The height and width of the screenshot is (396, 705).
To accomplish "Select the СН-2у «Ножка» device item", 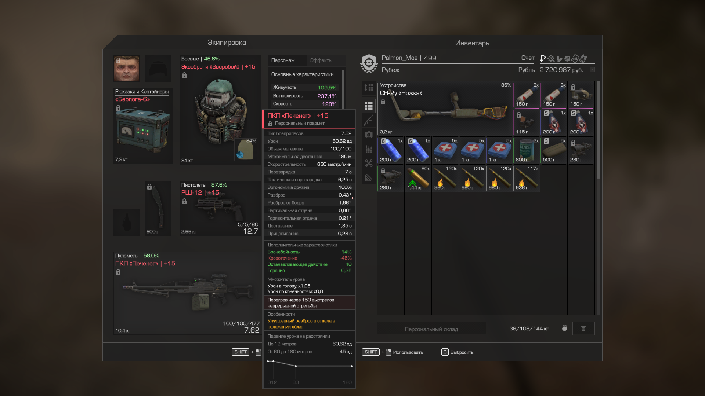I will (x=445, y=109).
